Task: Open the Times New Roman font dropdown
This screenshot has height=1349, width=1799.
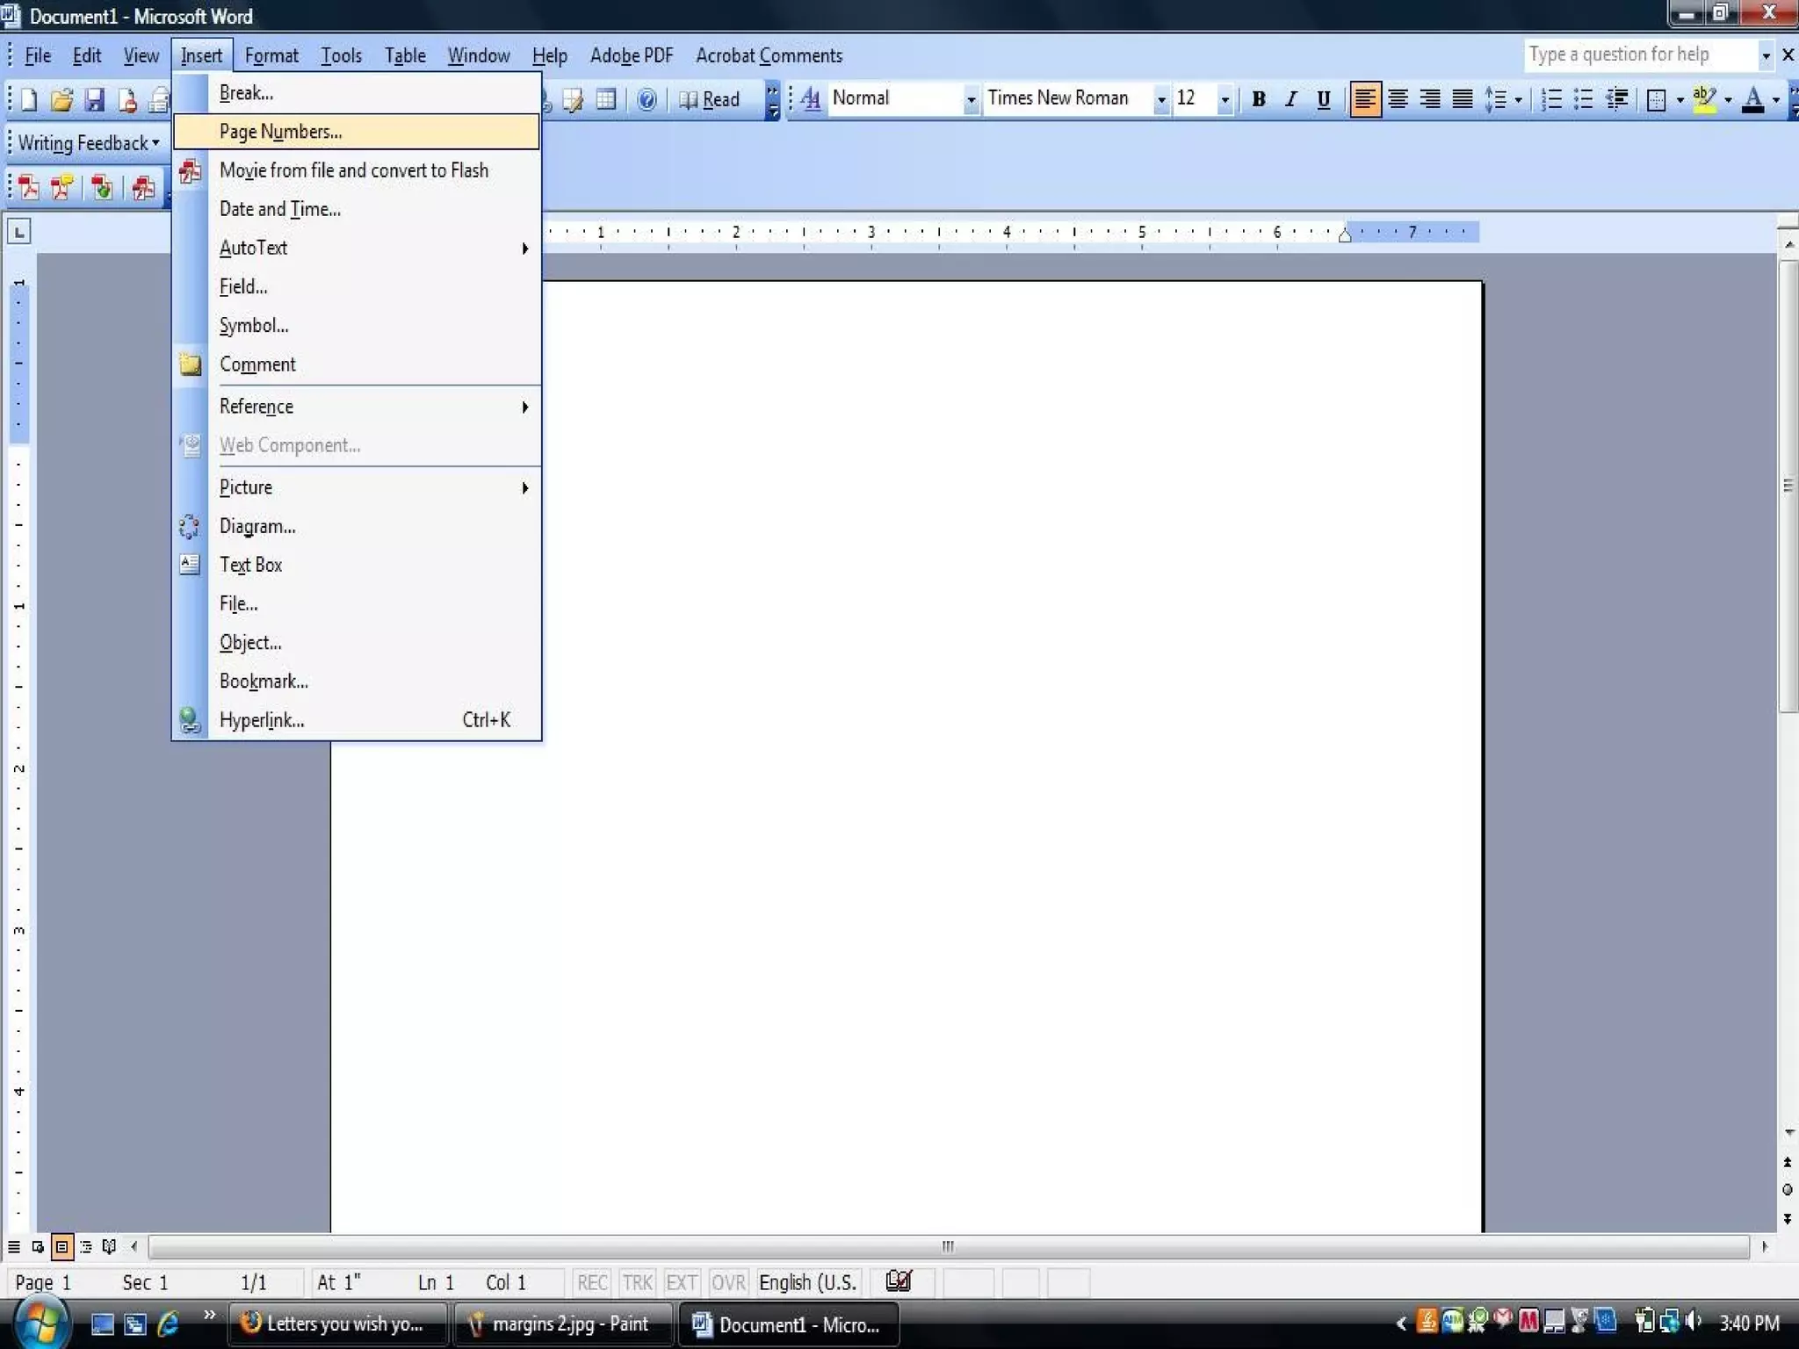Action: [x=1160, y=99]
